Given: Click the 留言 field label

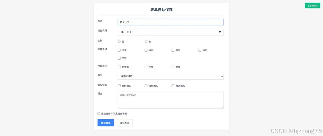Looking at the screenshot, I should pos(100,93).
